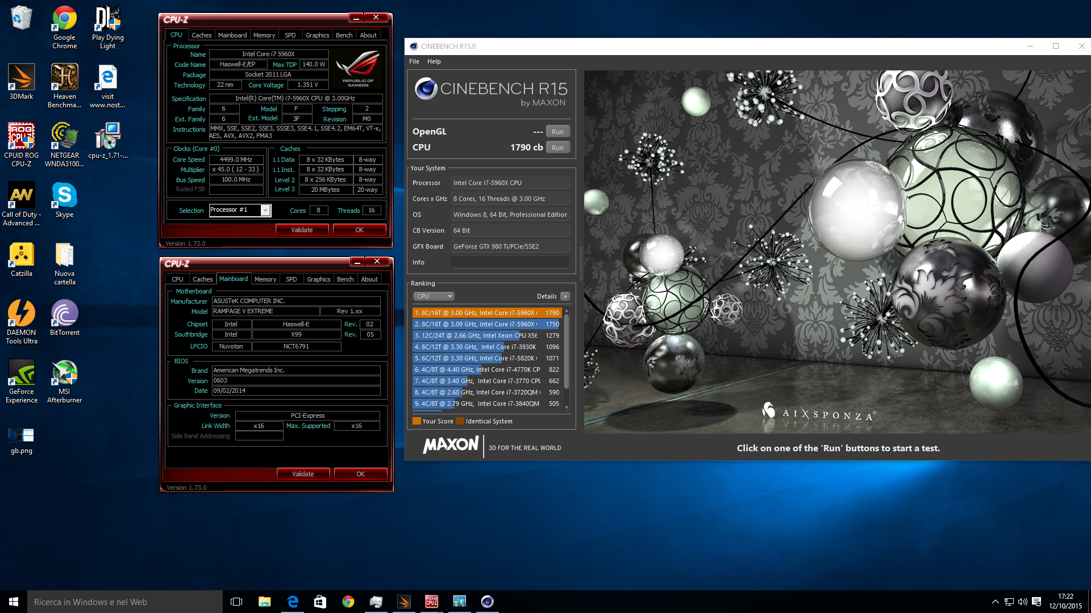The height and width of the screenshot is (613, 1091).
Task: Open DAEMON Tools Ultra desktop icon
Action: pyautogui.click(x=21, y=322)
